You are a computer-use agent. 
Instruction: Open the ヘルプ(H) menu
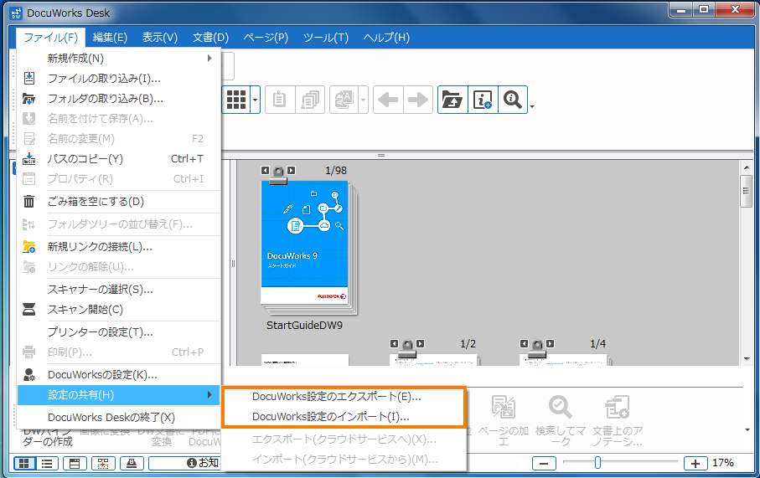point(386,38)
